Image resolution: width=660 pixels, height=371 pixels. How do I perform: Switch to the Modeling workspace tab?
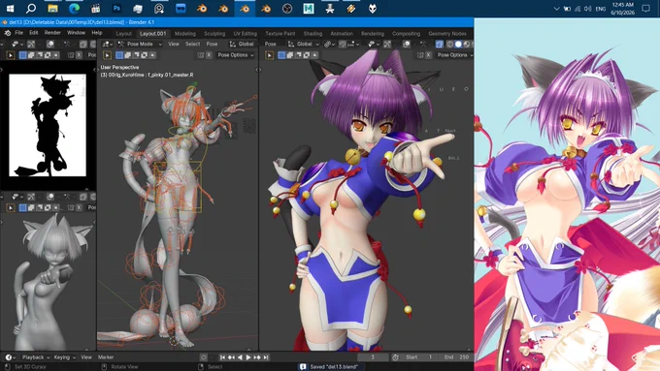185,34
